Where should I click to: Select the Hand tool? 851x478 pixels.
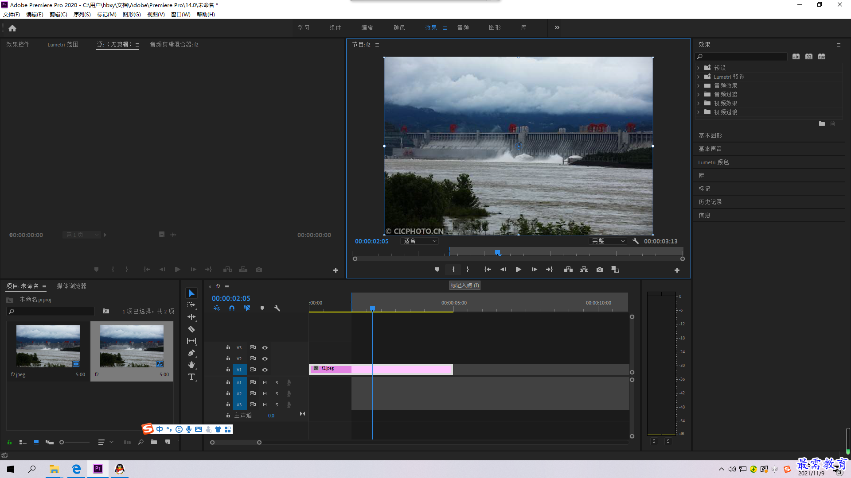point(191,365)
